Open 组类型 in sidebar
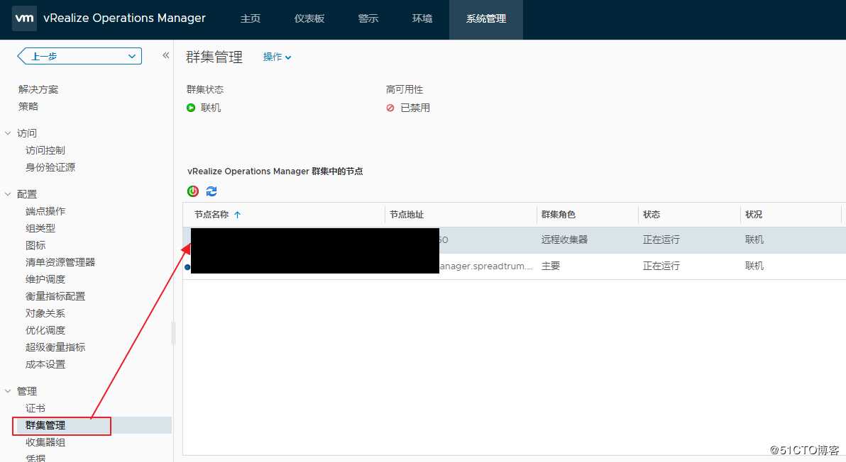Screen dimensions: 846x462 [40, 228]
